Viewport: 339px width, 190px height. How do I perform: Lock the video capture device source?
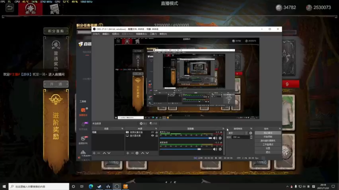pos(156,132)
